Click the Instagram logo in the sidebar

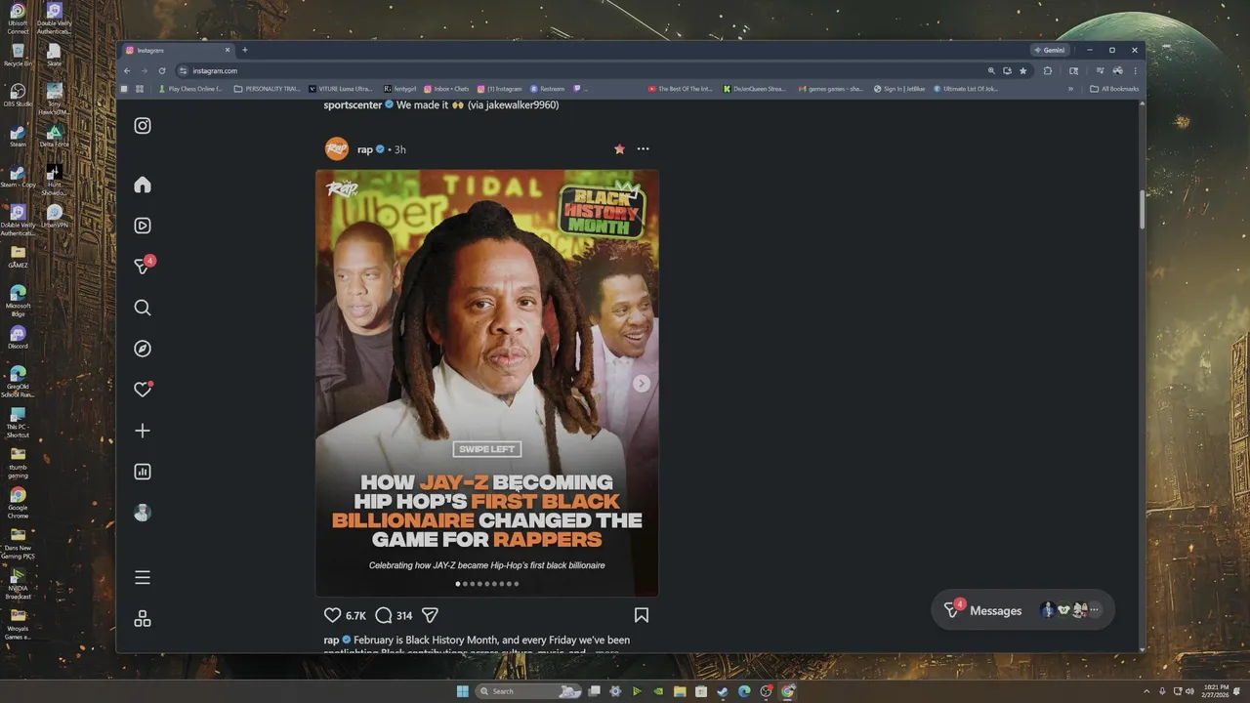[143, 125]
